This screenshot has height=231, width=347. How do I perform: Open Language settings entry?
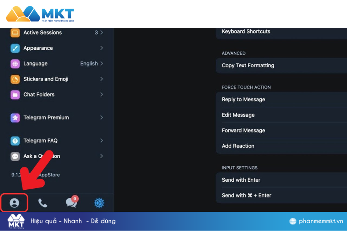point(57,64)
